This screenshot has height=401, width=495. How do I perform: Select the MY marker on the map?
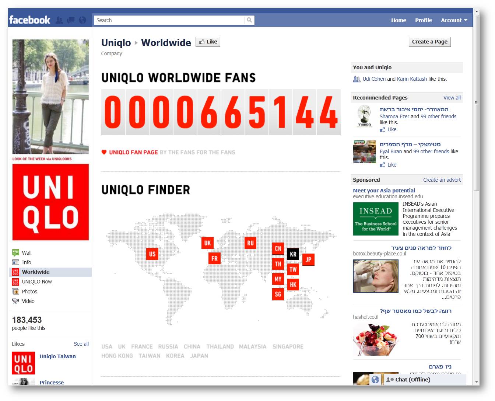[x=278, y=279]
